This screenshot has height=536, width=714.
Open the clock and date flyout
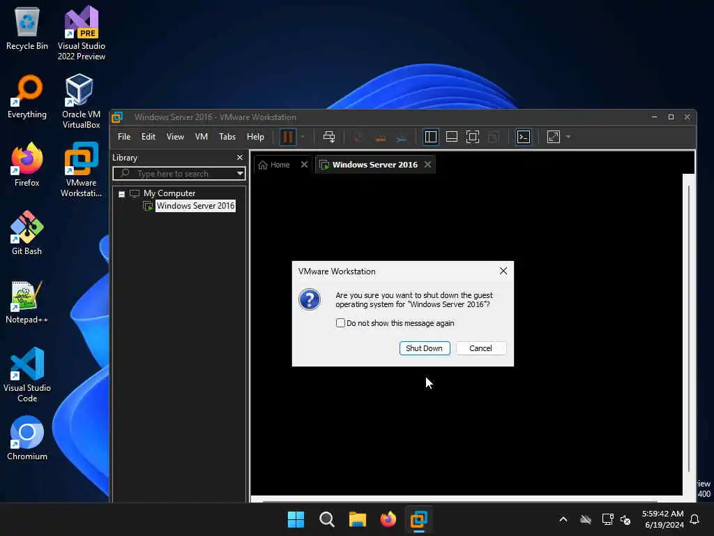tap(662, 519)
